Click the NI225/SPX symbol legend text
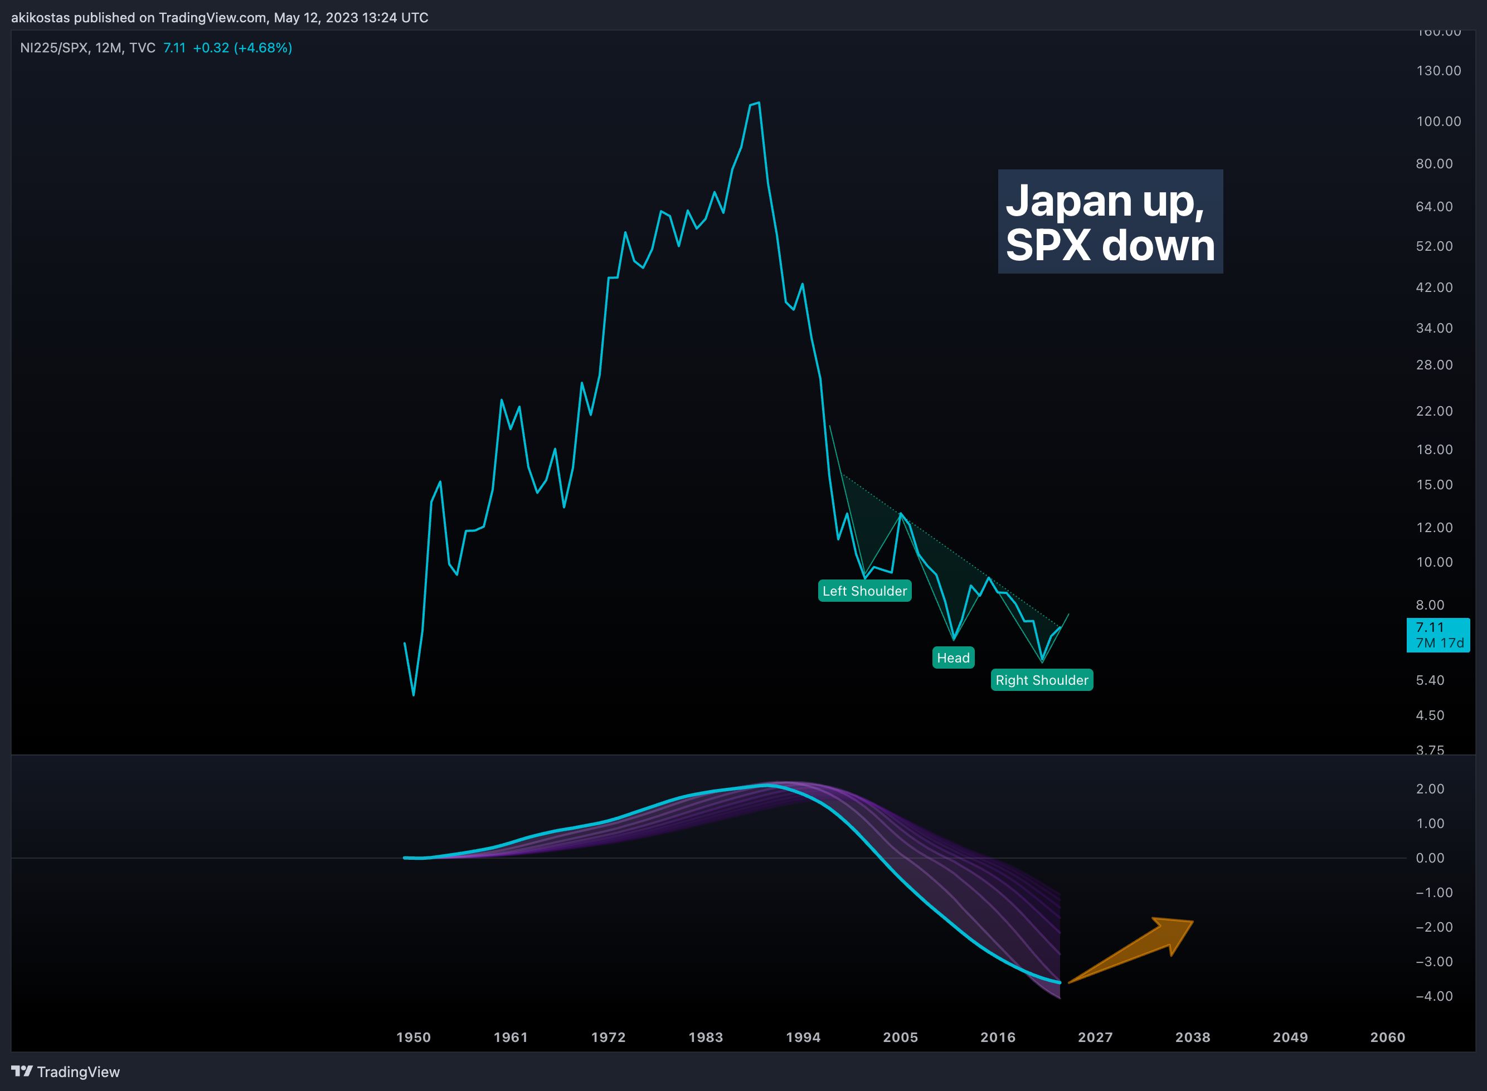 point(88,47)
